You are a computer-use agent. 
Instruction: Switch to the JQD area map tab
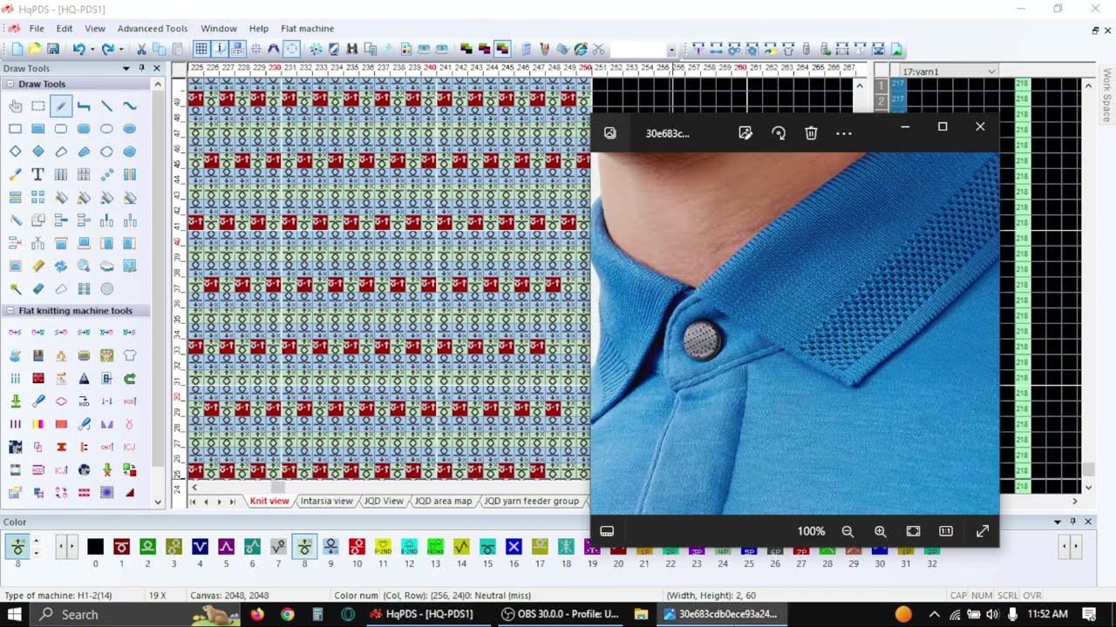click(443, 501)
